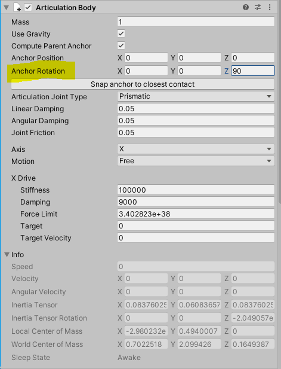Viewport: 281px width, 369px height.
Task: Open the component help reference icon
Action: pyautogui.click(x=246, y=8)
